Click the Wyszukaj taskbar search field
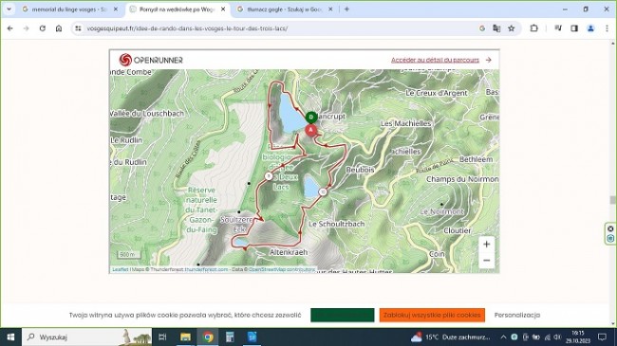The height and width of the screenshot is (346, 617). (86, 337)
